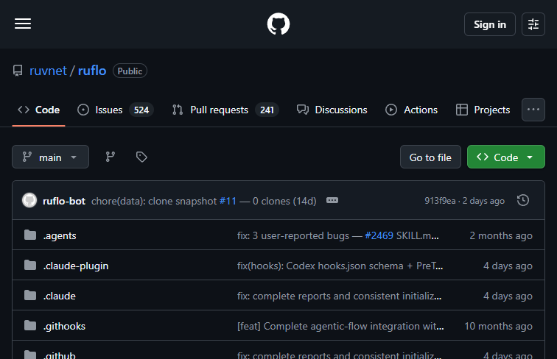Image resolution: width=557 pixels, height=359 pixels.
Task: Open appearance settings slider icon
Action: coord(533,24)
